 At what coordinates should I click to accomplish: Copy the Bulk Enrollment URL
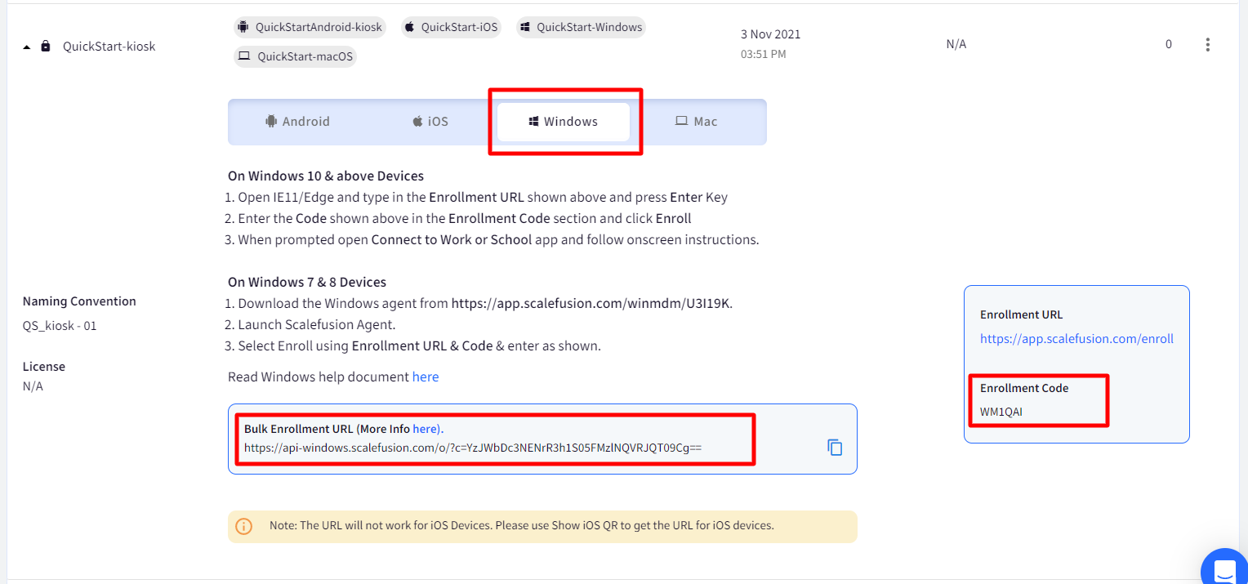835,448
